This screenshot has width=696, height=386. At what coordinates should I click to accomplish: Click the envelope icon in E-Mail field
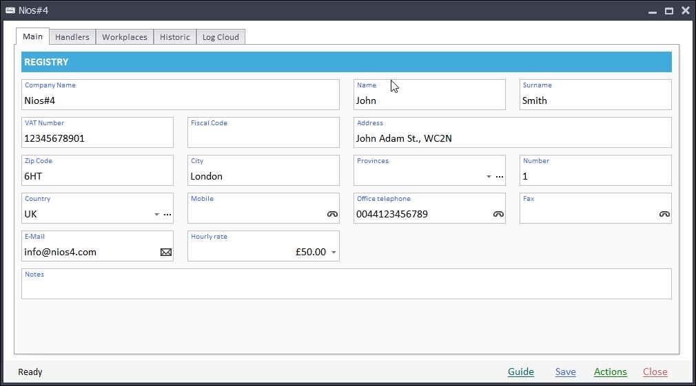point(166,253)
